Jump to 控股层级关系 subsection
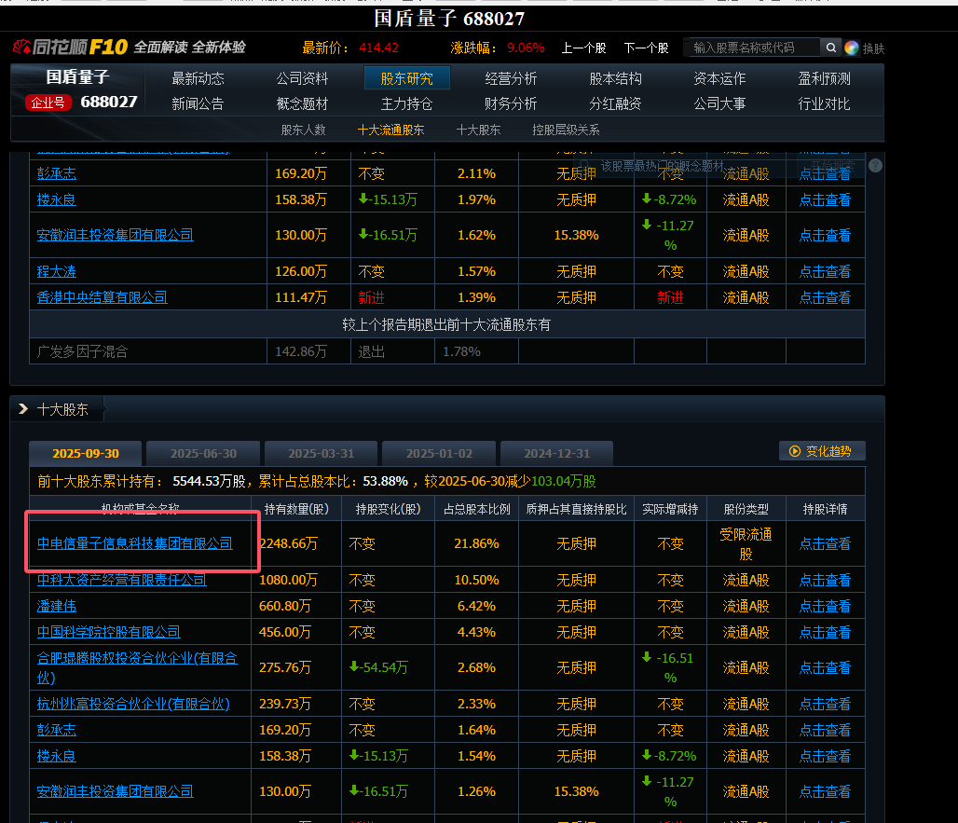This screenshot has height=823, width=958. coord(566,130)
